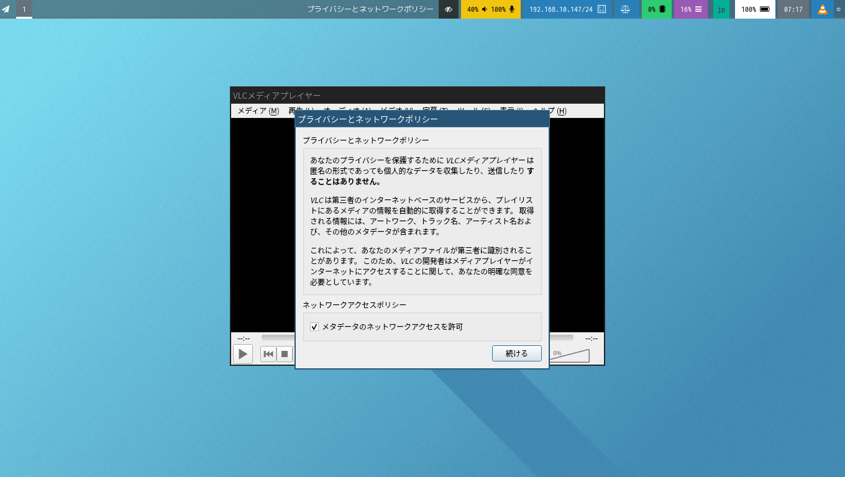Click the battery icon in top bar
This screenshot has height=477, width=845.
pos(765,9)
